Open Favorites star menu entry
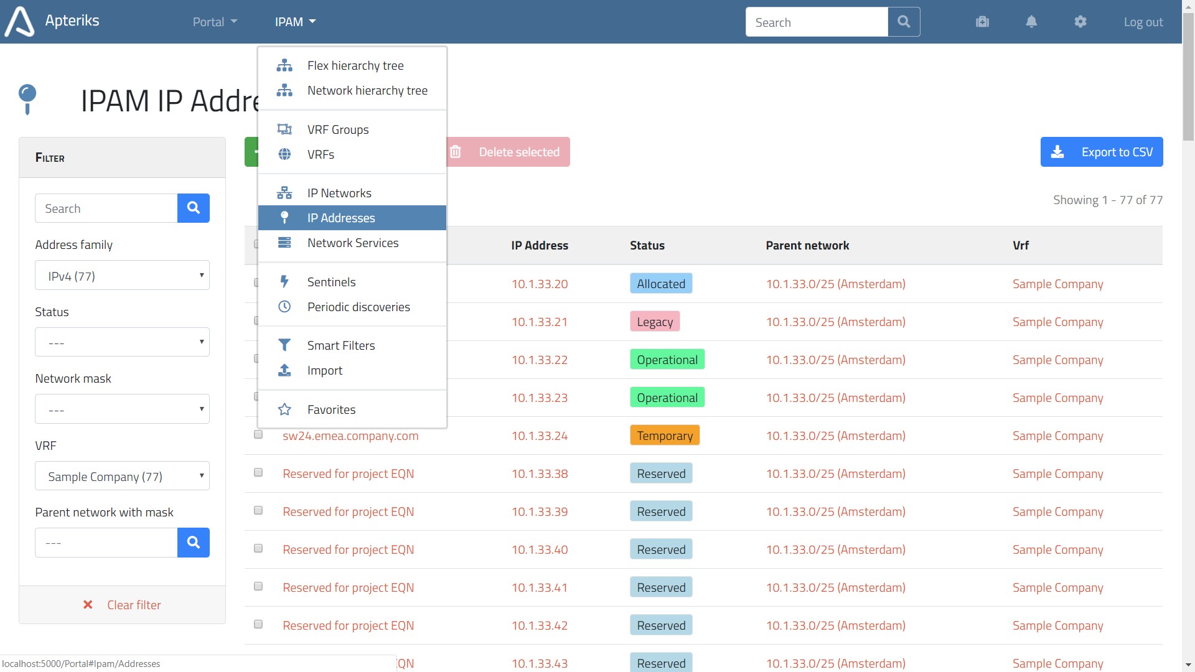This screenshot has height=672, width=1195. (331, 409)
